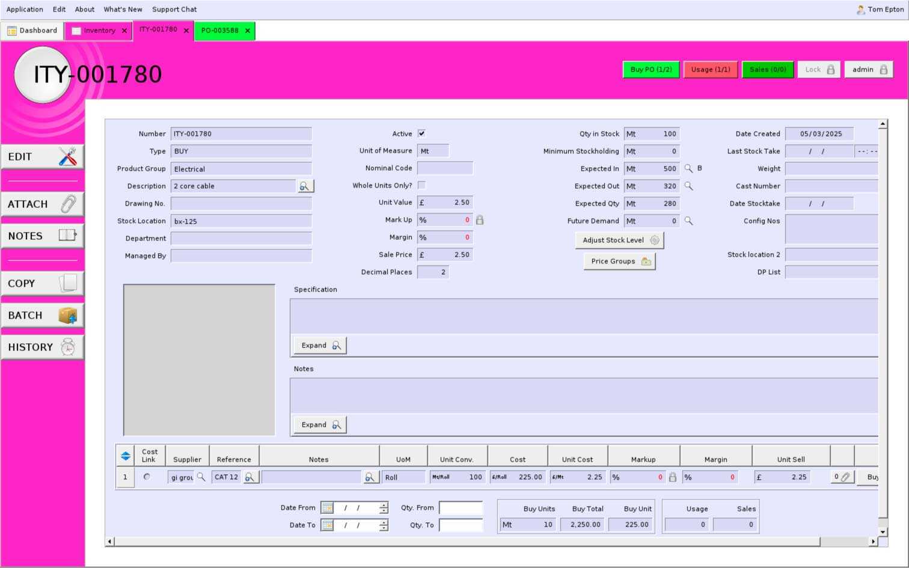Screen dimensions: 909x568
Task: Click the Mark Up padlock icon
Action: click(x=480, y=221)
